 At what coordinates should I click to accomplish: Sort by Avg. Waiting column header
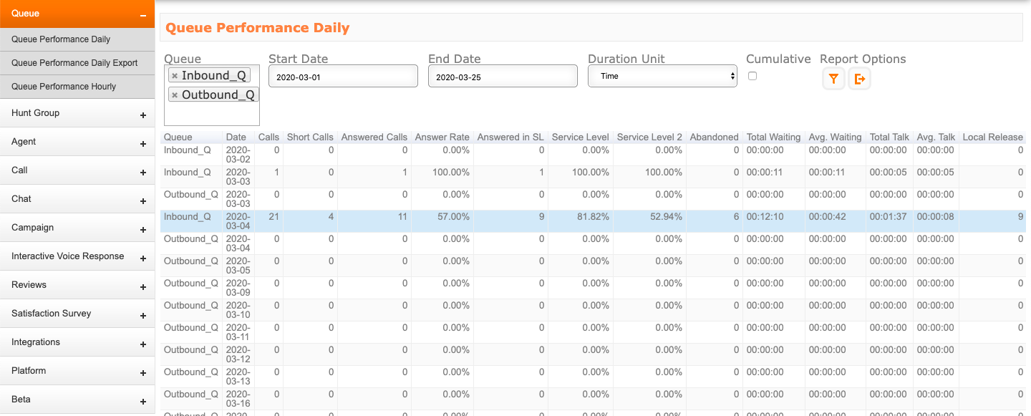pyautogui.click(x=835, y=137)
